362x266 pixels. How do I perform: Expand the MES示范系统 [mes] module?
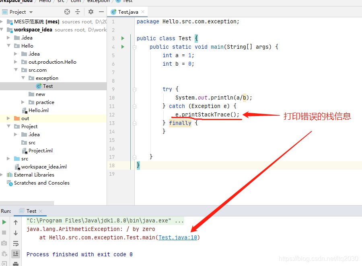pos(1,21)
